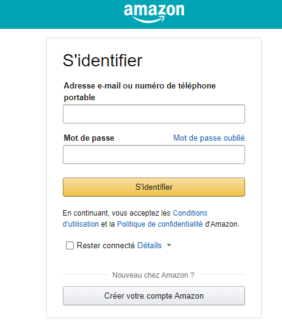The width and height of the screenshot is (282, 333).
Task: Click the large S'identifier page heading
Action: (x=103, y=61)
